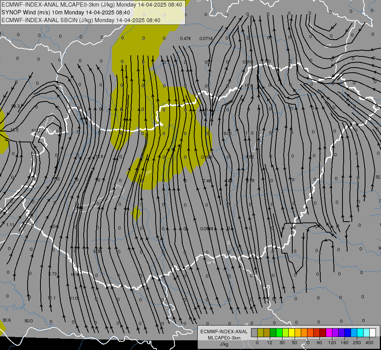Viewport: 381px width, 350px height.
Task: Click the map value 9.01
Action: (227, 133)
